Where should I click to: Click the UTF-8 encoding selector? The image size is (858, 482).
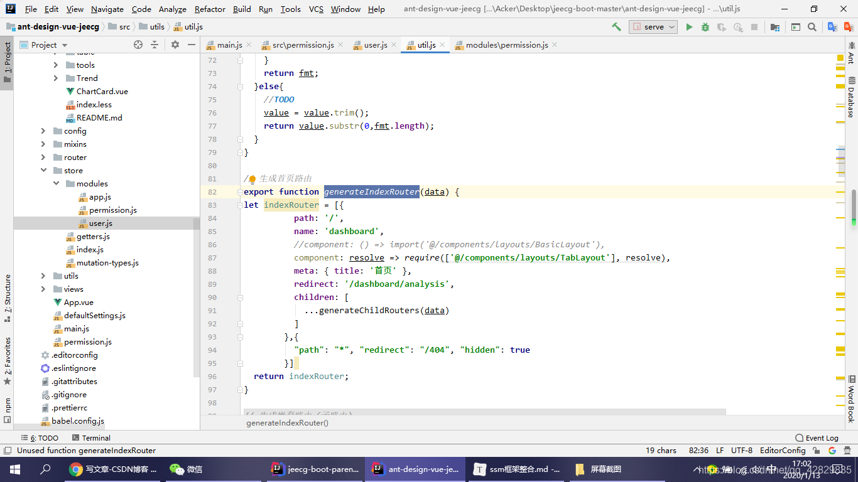pyautogui.click(x=742, y=450)
